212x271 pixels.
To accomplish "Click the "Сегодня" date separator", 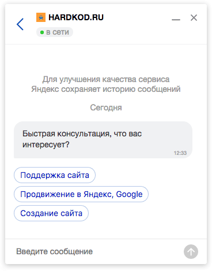I will pos(106,107).
